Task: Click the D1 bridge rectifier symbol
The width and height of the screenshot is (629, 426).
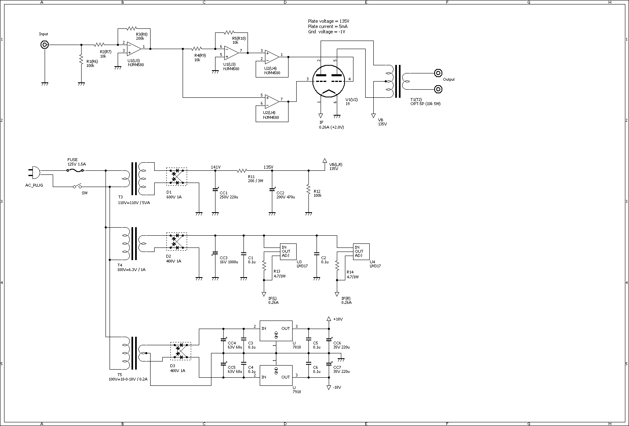Action: [177, 177]
